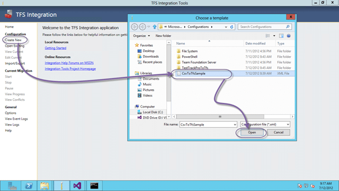Toggle the preview pane icon
The width and height of the screenshot is (339, 191).
point(281,36)
